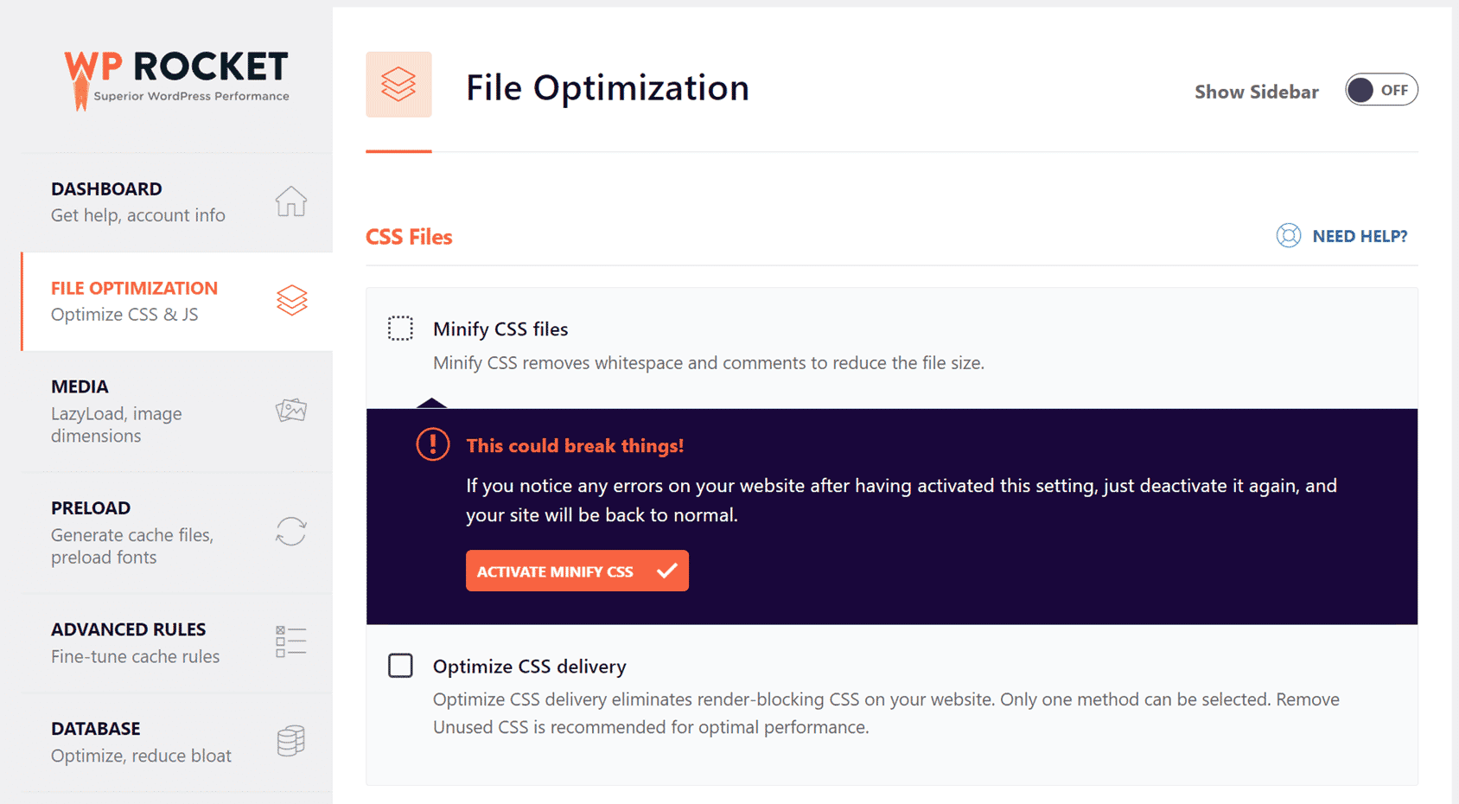This screenshot has height=804, width=1459.
Task: Toggle the Show Sidebar switch
Action: [x=1381, y=90]
